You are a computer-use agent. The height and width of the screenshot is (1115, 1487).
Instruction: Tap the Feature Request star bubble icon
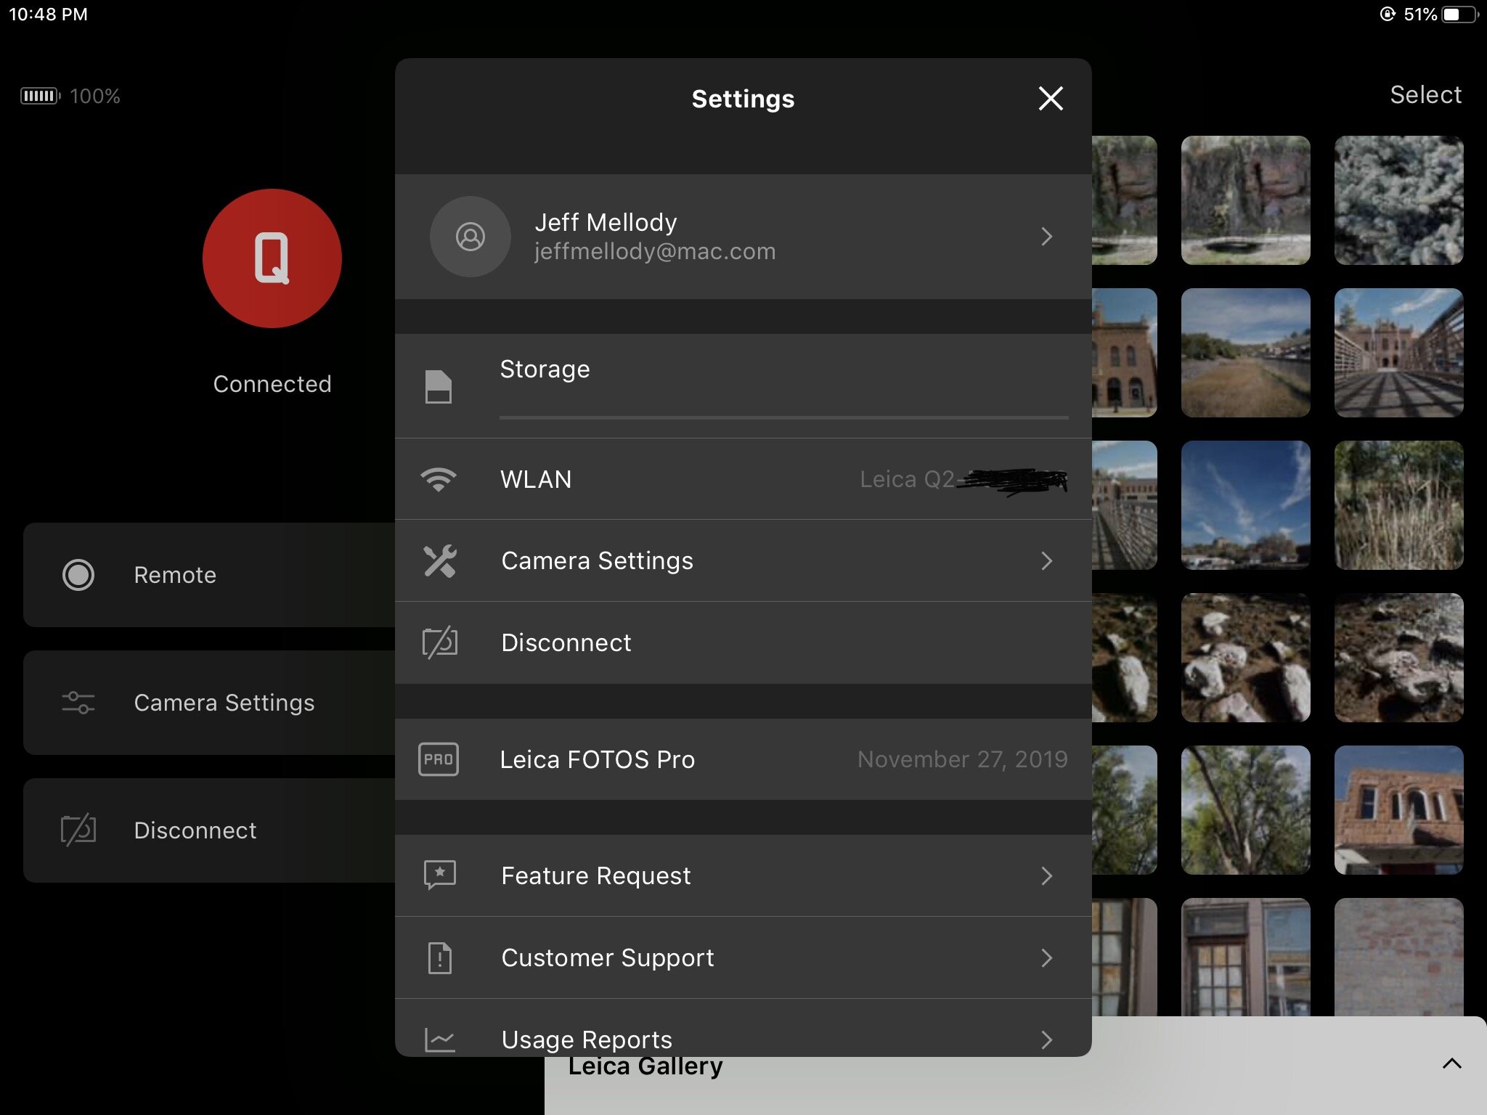(x=440, y=875)
